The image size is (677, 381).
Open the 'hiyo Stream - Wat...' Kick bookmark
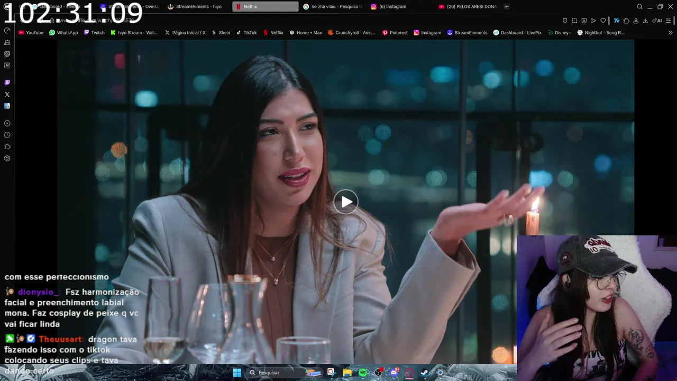point(134,32)
